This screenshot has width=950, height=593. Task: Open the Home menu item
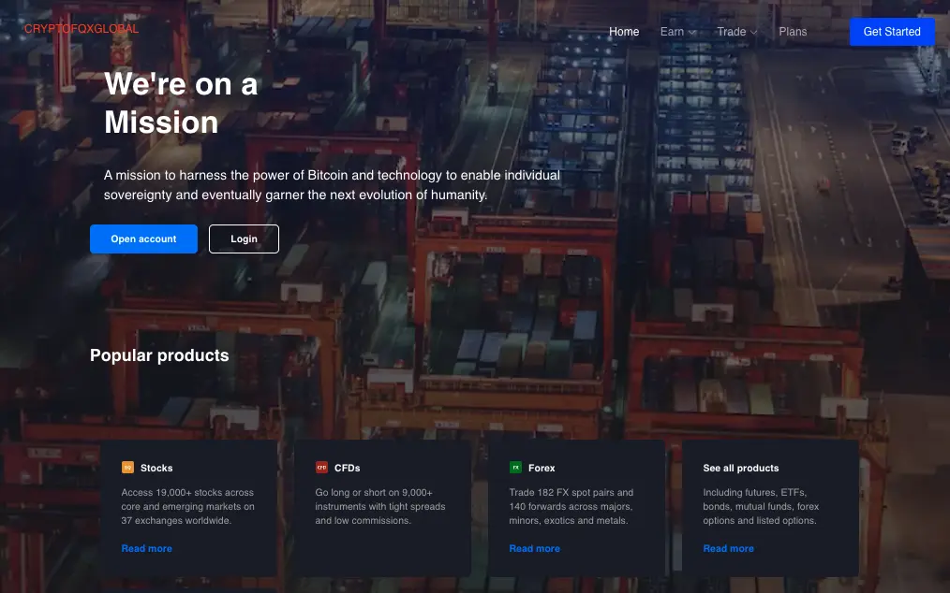(624, 32)
